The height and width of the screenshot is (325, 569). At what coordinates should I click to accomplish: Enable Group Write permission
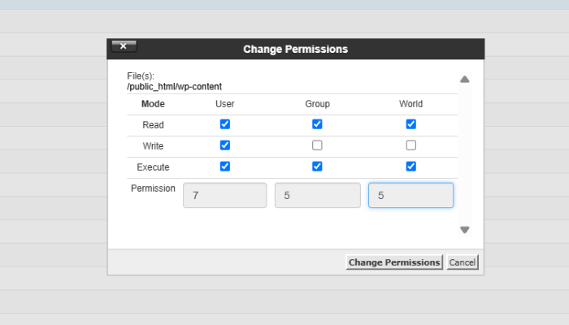coord(317,145)
